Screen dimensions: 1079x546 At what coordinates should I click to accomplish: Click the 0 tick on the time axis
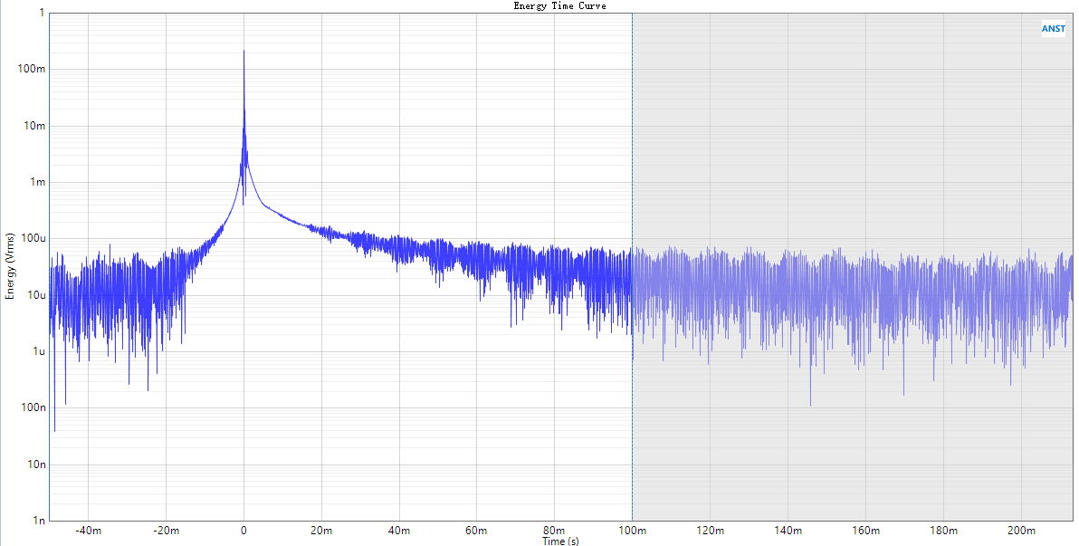point(243,531)
